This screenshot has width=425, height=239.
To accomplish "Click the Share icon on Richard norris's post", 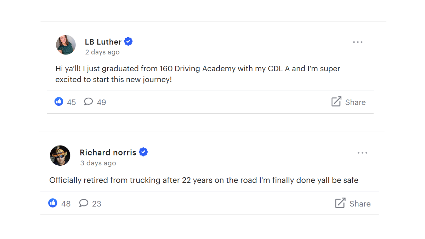I will (340, 203).
